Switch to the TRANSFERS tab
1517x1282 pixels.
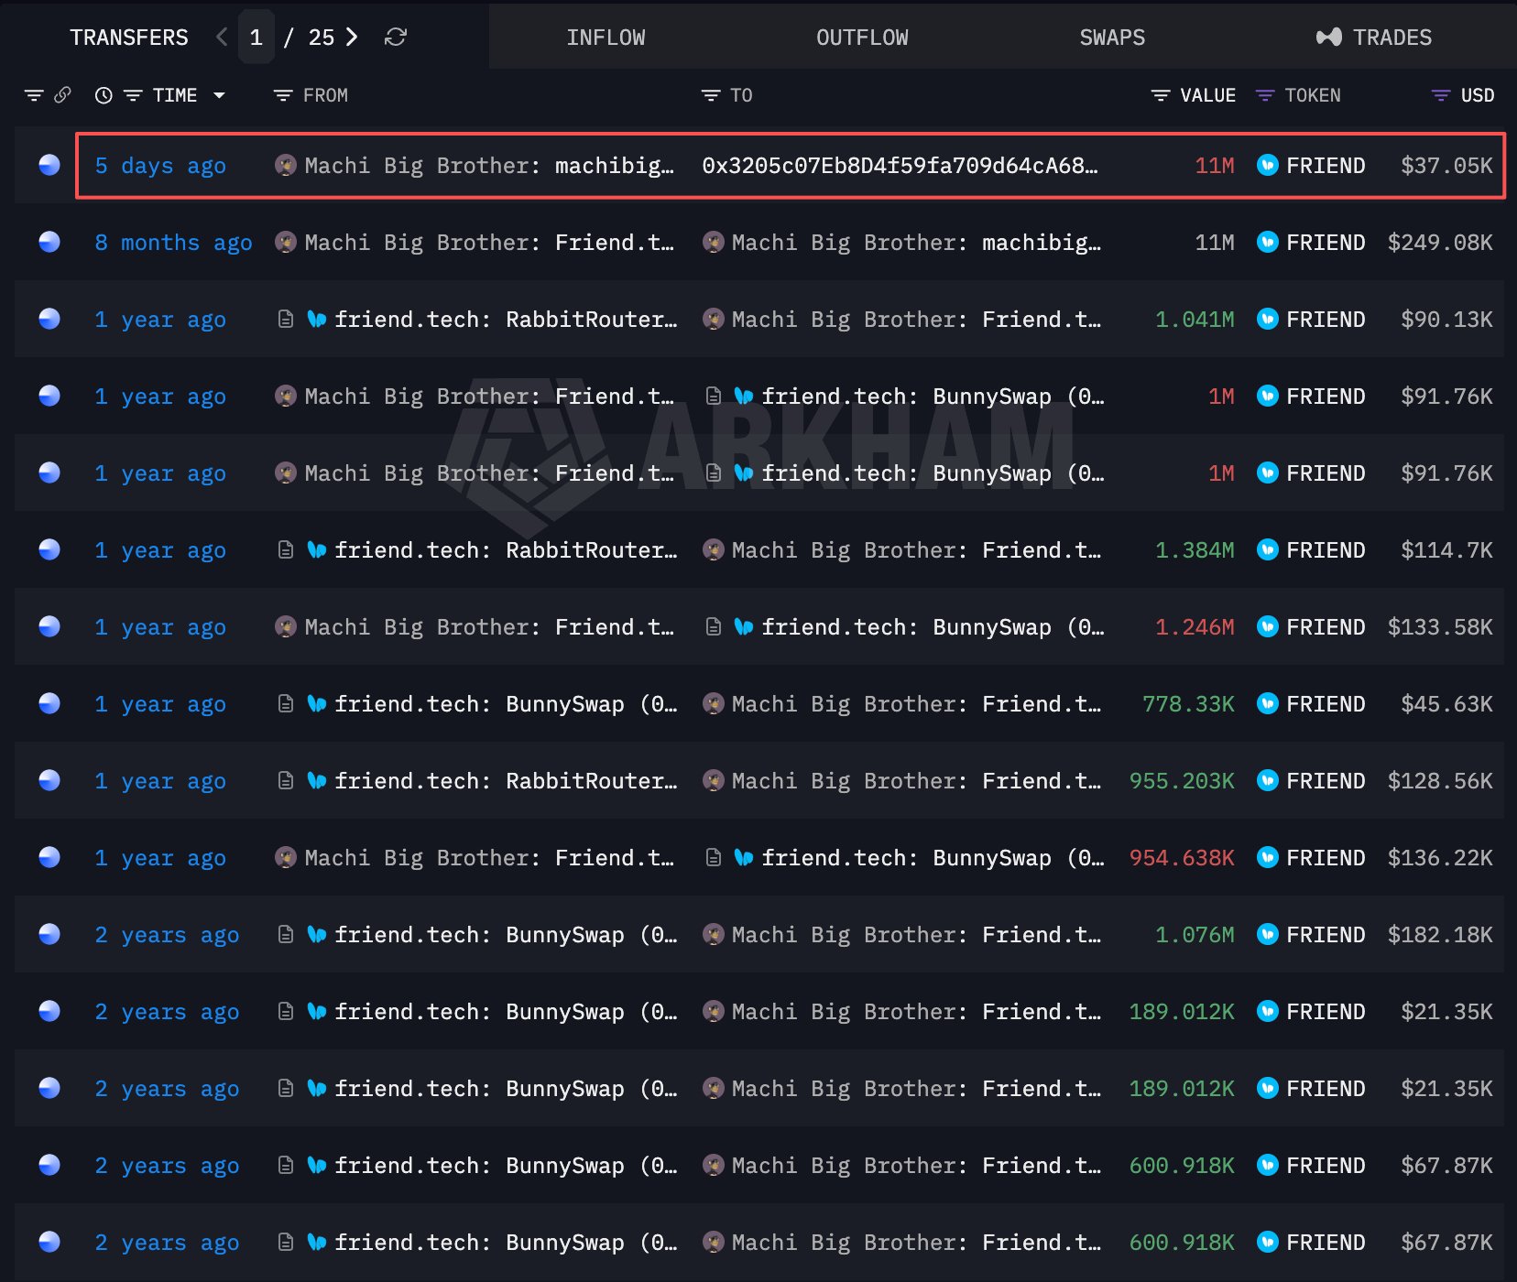click(x=129, y=38)
